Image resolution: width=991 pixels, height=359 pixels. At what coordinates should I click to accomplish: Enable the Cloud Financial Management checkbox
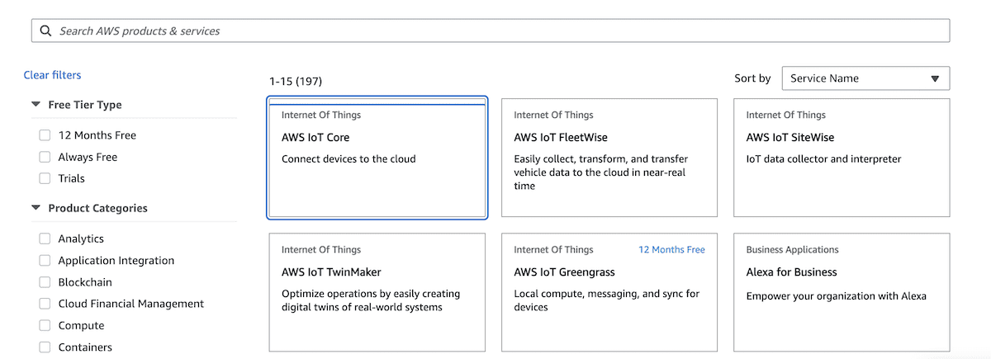pos(45,304)
